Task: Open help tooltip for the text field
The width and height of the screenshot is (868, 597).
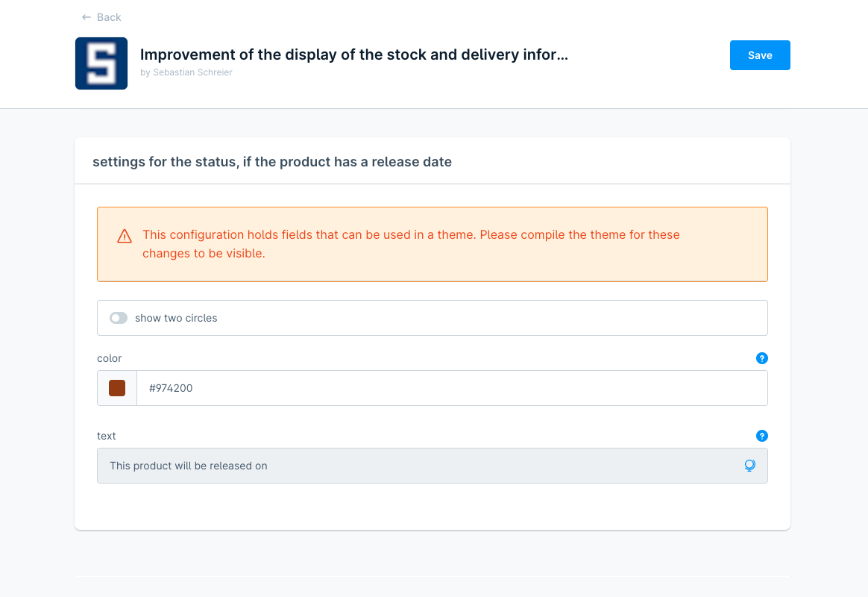Action: pyautogui.click(x=761, y=436)
